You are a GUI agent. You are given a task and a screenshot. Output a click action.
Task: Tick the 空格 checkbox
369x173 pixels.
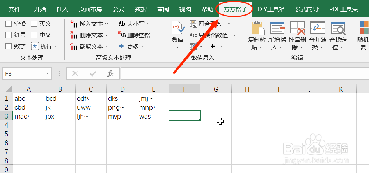(9, 24)
